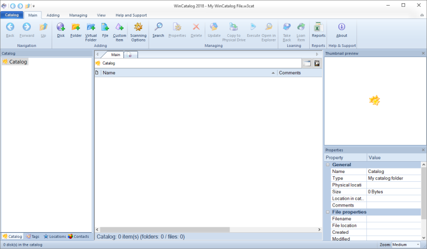Click the blue Catalog application menu button
Viewport: 427px width, 249px height.
pyautogui.click(x=12, y=15)
